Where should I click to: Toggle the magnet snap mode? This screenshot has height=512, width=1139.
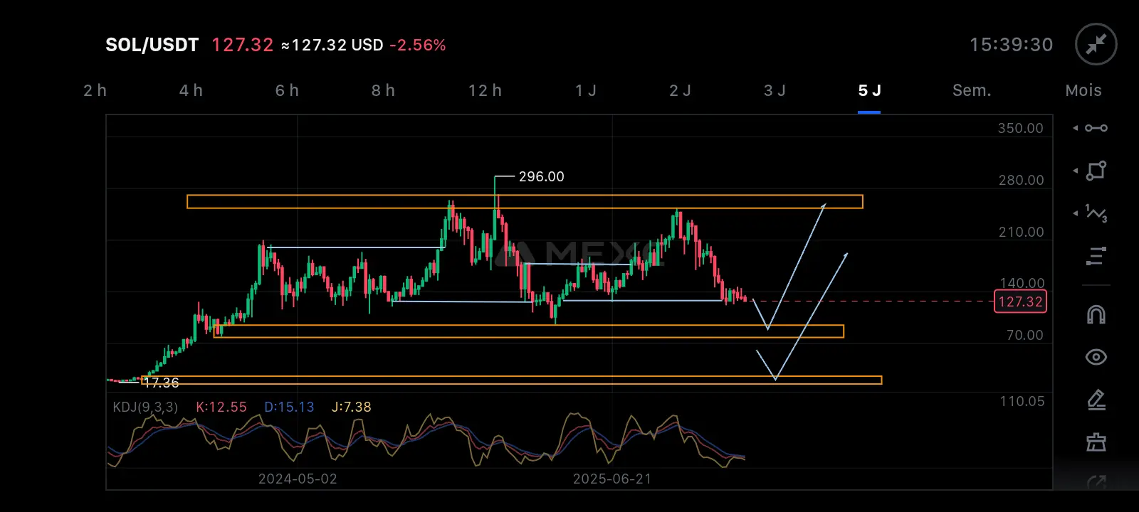(x=1096, y=314)
